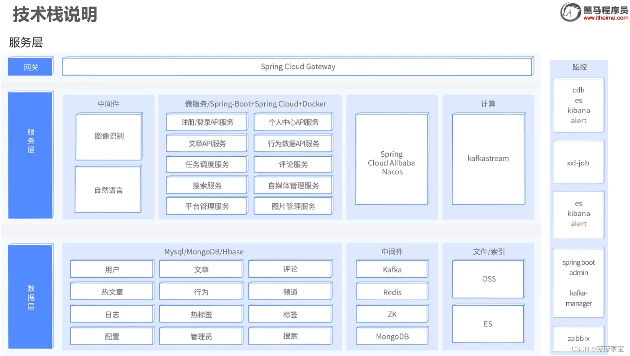Click the 搜索 data box
Viewport: 630px width, 356px height.
click(290, 336)
